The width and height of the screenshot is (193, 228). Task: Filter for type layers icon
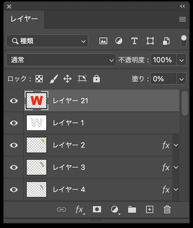pyautogui.click(x=134, y=41)
